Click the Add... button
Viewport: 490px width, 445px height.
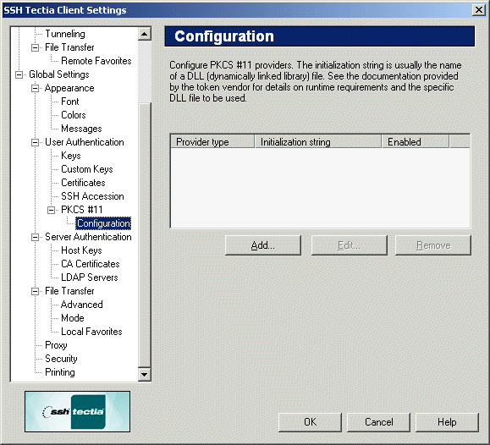tap(263, 245)
